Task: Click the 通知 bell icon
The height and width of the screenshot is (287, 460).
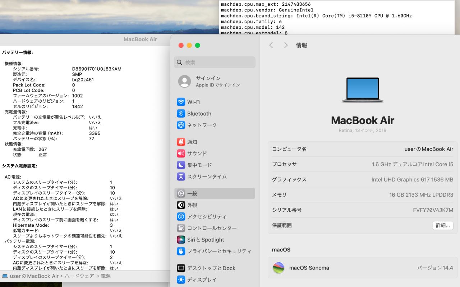Action: pos(181,142)
